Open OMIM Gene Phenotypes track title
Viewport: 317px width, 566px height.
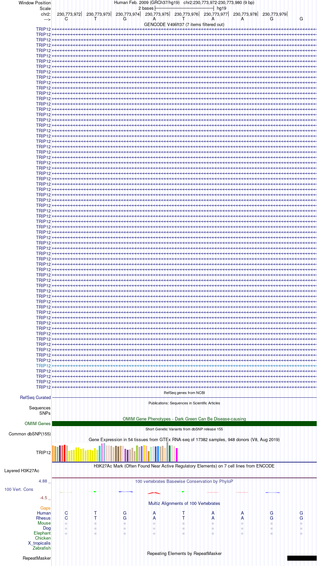184,419
